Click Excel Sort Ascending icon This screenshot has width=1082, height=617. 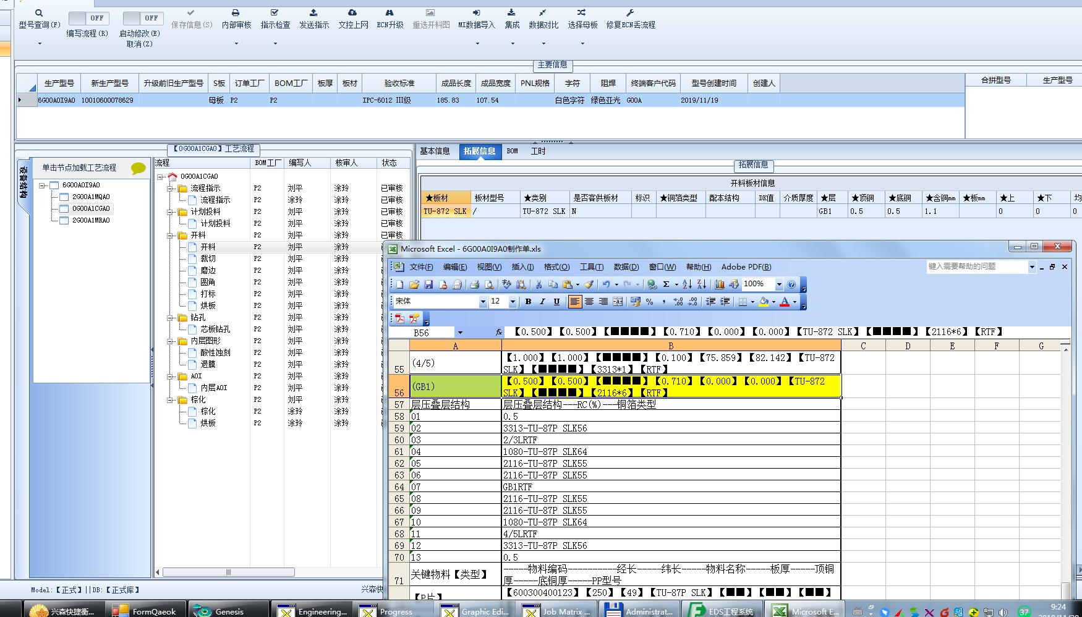[x=687, y=284]
